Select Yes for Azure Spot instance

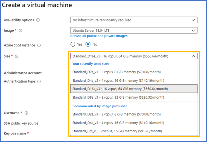click(x=73, y=44)
